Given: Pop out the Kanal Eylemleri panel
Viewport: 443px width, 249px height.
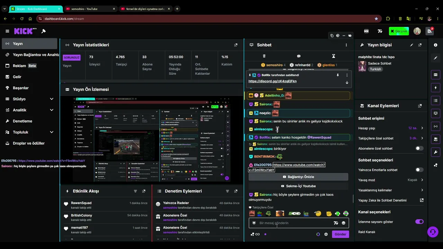Looking at the screenshot, I should click(x=420, y=106).
